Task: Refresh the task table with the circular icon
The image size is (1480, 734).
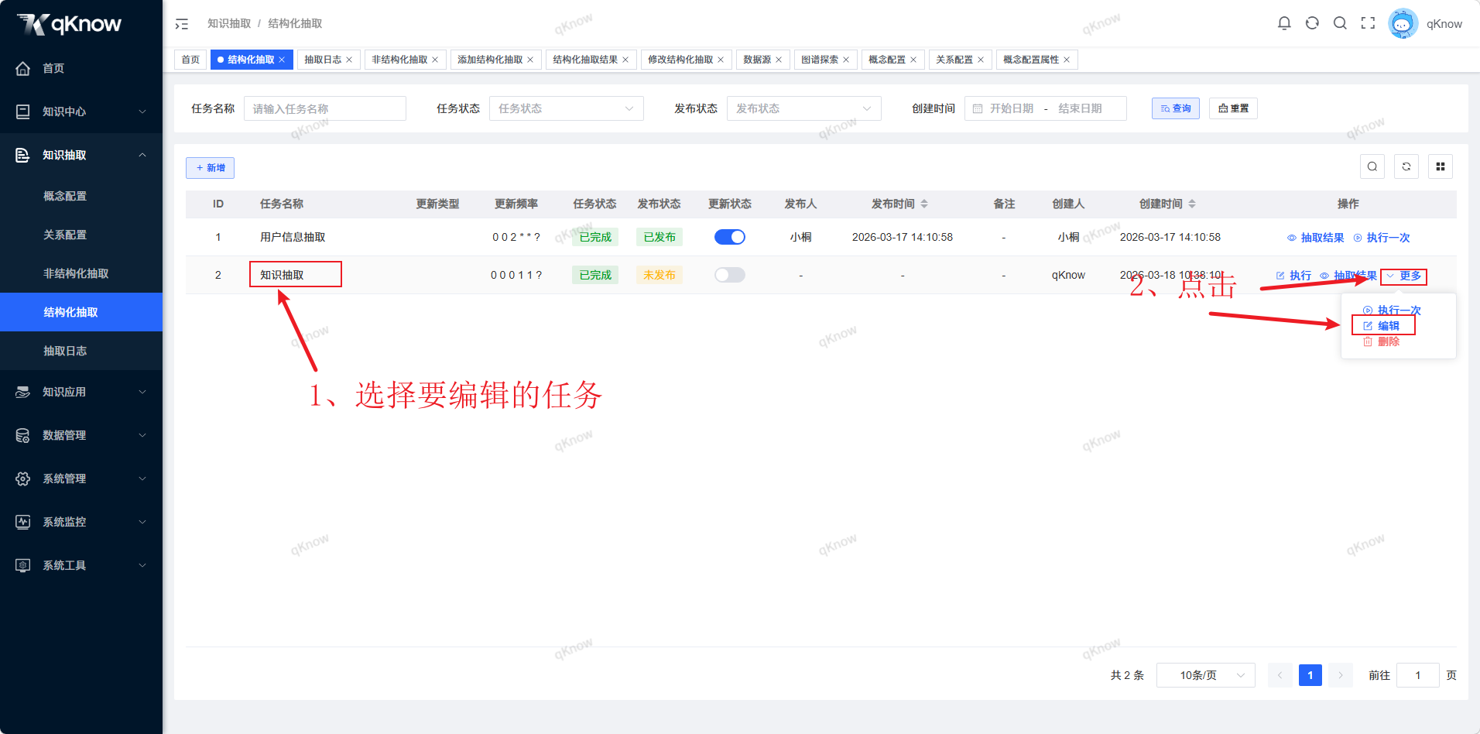Action: pyautogui.click(x=1406, y=166)
